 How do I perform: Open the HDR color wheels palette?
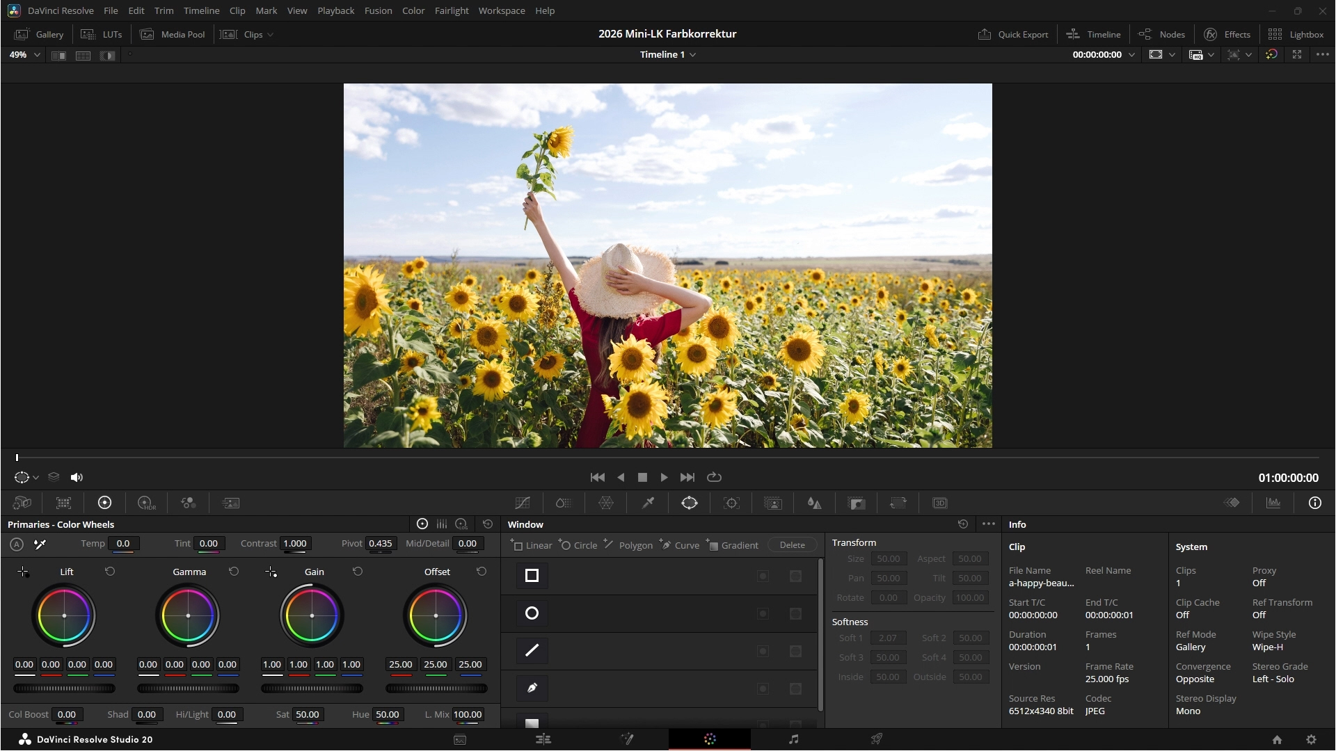[146, 503]
